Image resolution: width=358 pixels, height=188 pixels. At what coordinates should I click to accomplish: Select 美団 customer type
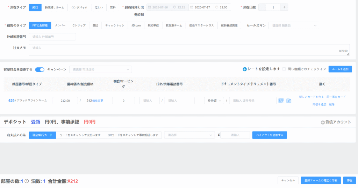[x=95, y=25]
